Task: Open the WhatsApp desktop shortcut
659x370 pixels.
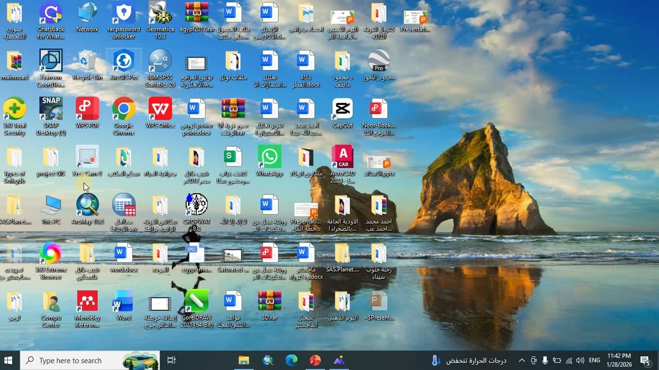Action: pos(270,161)
